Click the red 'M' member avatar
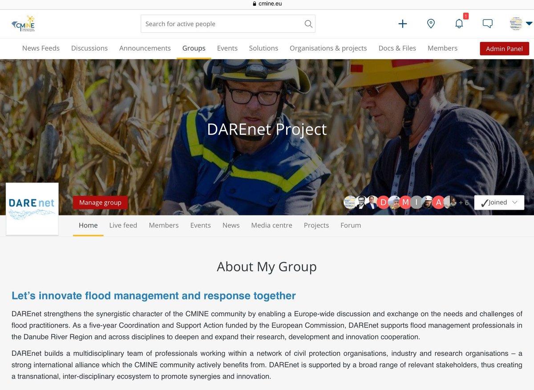This screenshot has height=390, width=534. point(405,203)
